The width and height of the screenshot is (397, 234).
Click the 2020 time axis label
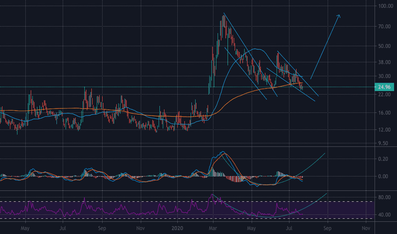[x=177, y=228]
